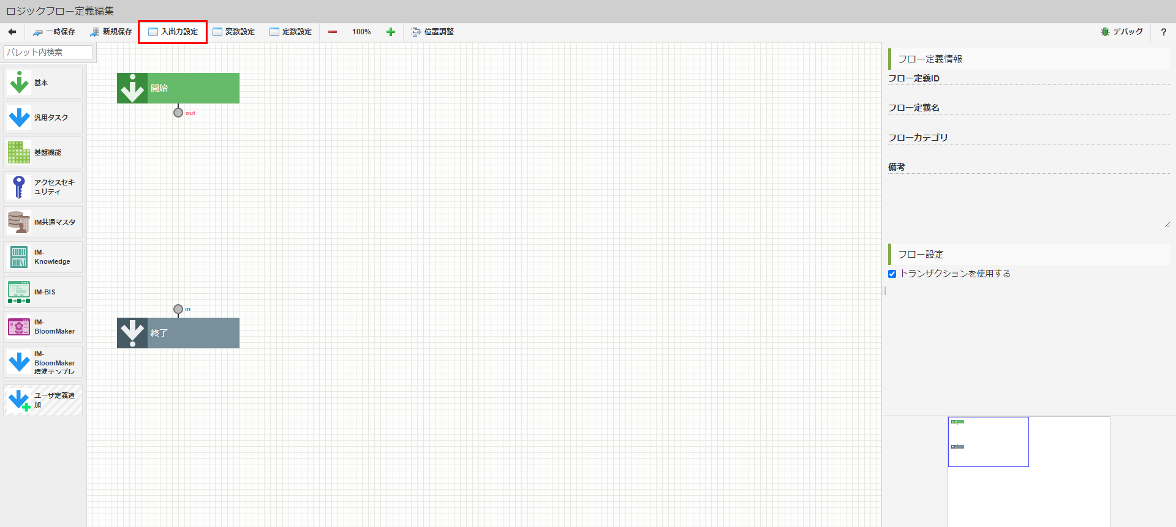Expand the 基盤機能 palette category

[43, 152]
